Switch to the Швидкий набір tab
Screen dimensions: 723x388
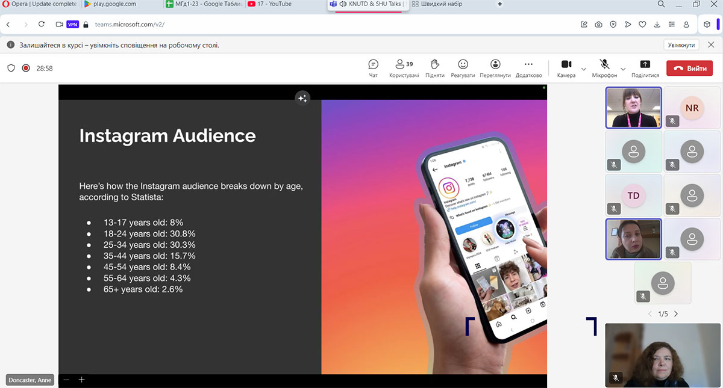[x=449, y=4]
